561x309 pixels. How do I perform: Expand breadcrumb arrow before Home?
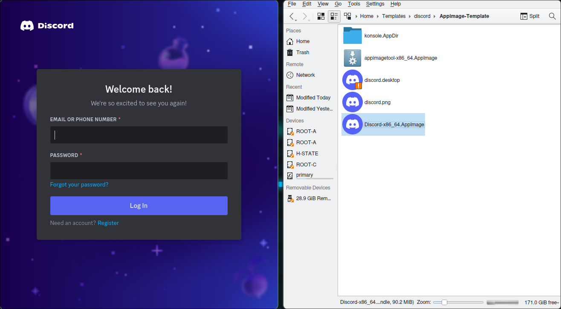tap(356, 16)
